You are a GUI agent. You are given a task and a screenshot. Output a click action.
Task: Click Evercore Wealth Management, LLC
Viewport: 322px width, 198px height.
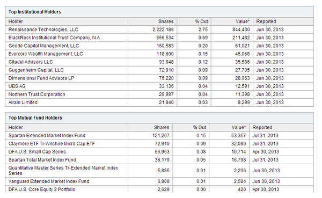click(46, 54)
